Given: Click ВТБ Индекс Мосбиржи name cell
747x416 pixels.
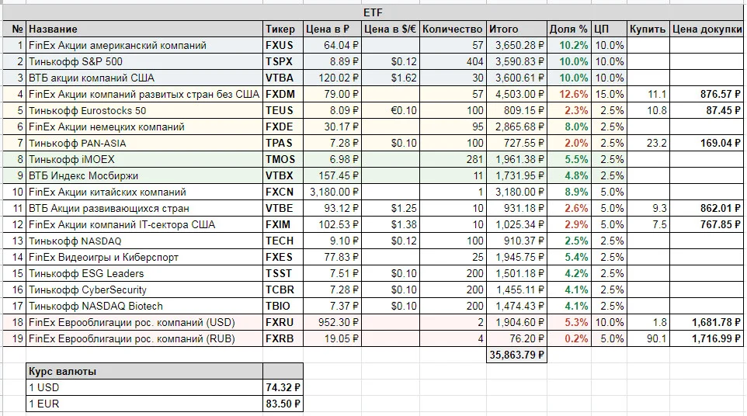Looking at the screenshot, I should [x=144, y=175].
